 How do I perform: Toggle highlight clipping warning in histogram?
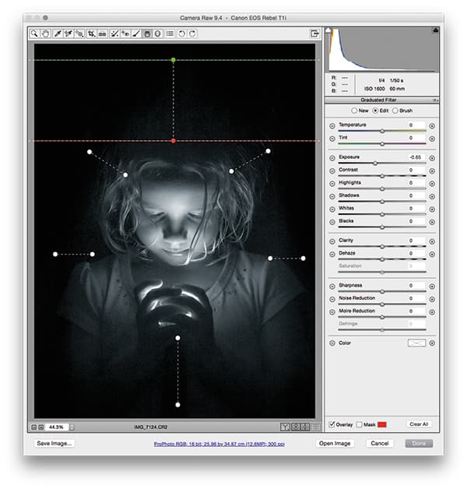point(436,30)
